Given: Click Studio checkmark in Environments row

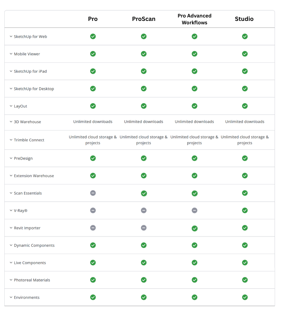Looking at the screenshot, I should coord(245,297).
